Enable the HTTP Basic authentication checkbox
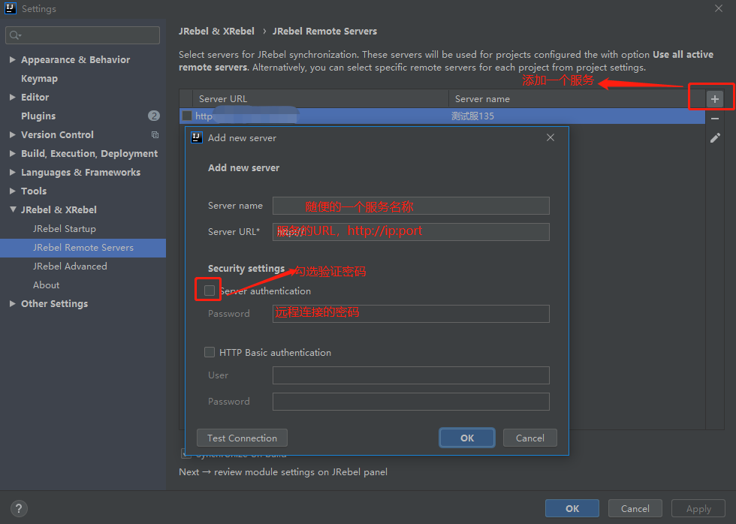736x524 pixels. (x=210, y=352)
